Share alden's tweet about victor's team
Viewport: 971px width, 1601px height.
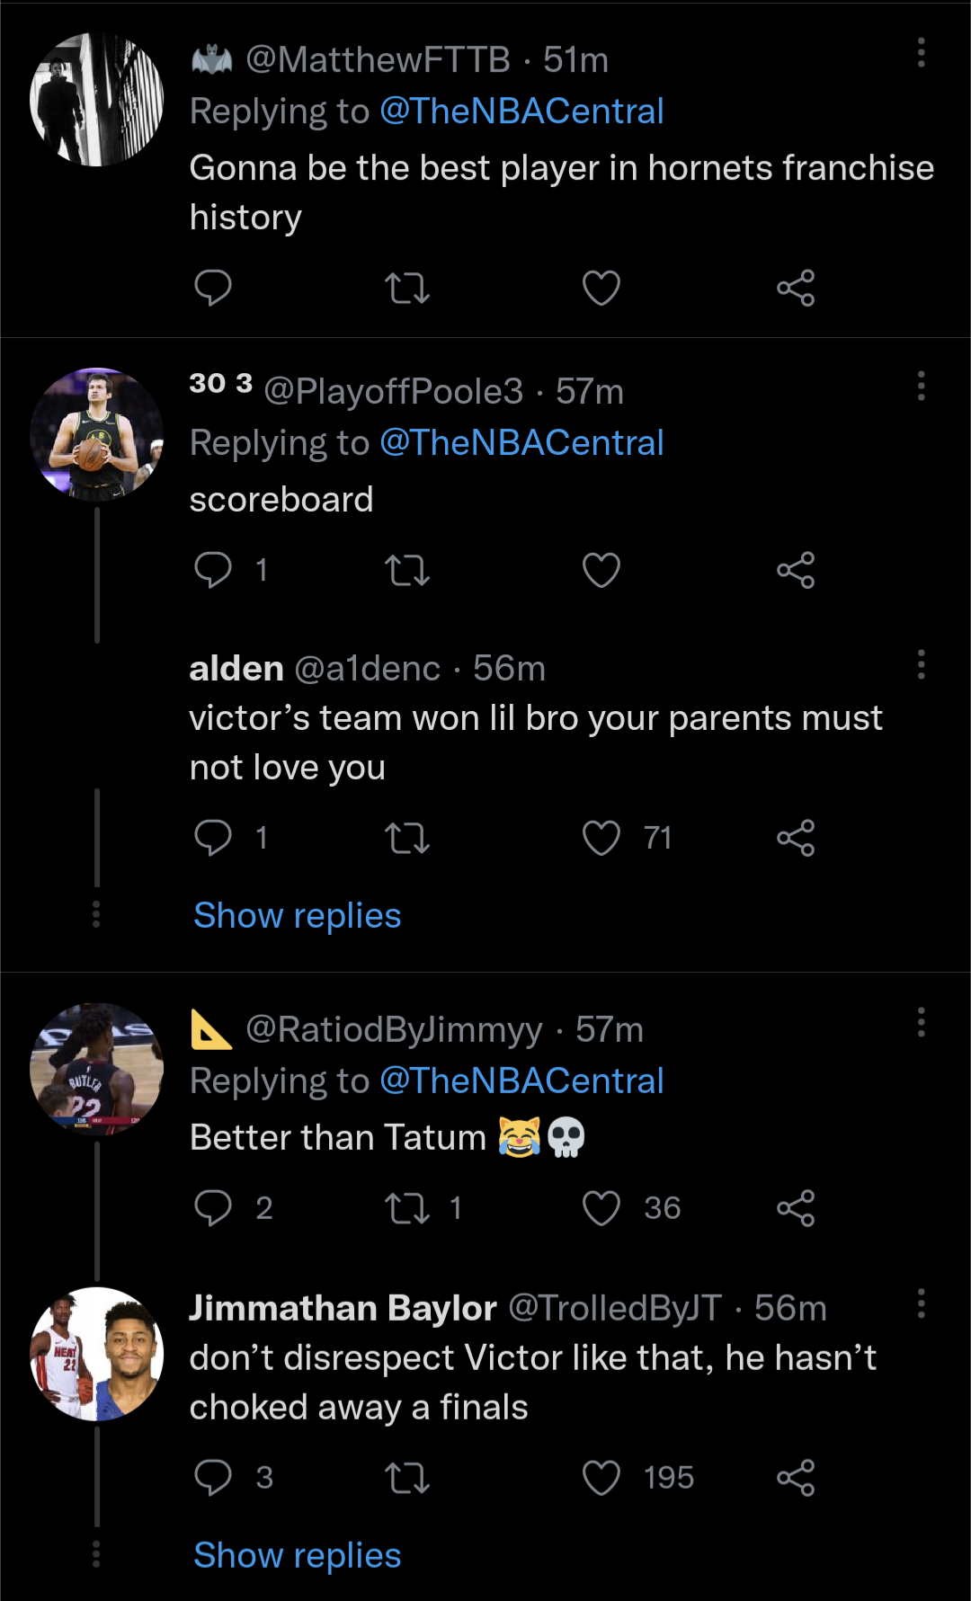point(796,838)
